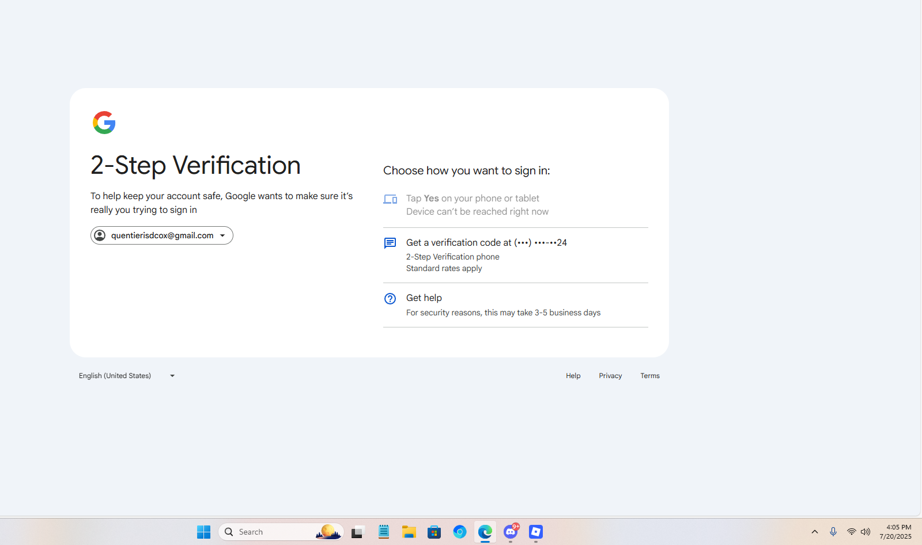Open the Privacy footer link
Image resolution: width=922 pixels, height=545 pixels.
pos(610,376)
